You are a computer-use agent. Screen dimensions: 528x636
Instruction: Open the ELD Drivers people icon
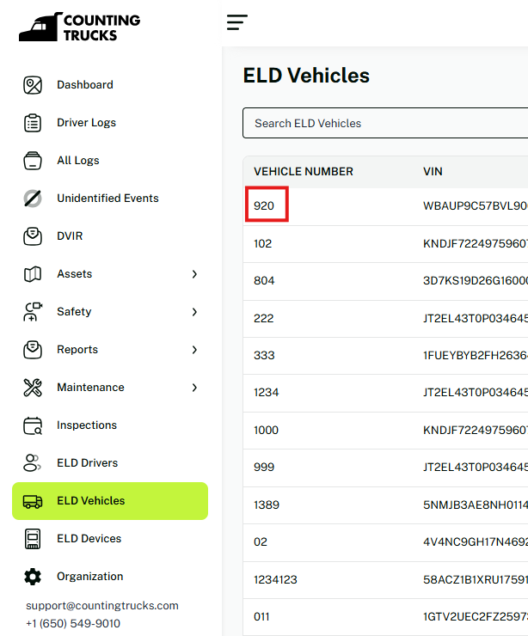click(x=33, y=463)
